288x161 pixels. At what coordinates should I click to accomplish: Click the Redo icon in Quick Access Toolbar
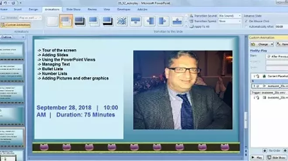[x=14, y=3]
